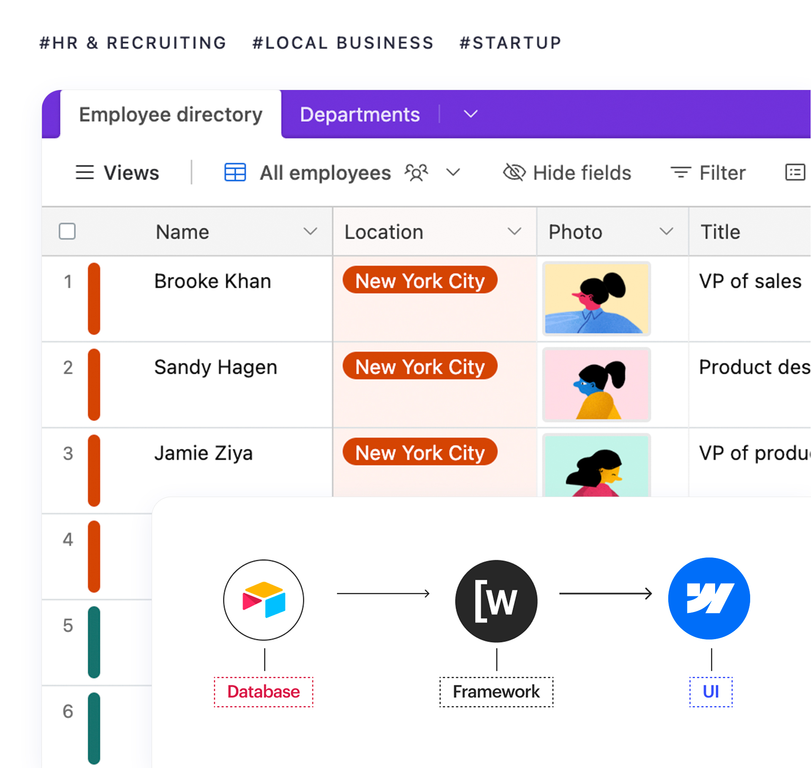
Task: Click the Hide fields eye icon
Action: point(514,172)
